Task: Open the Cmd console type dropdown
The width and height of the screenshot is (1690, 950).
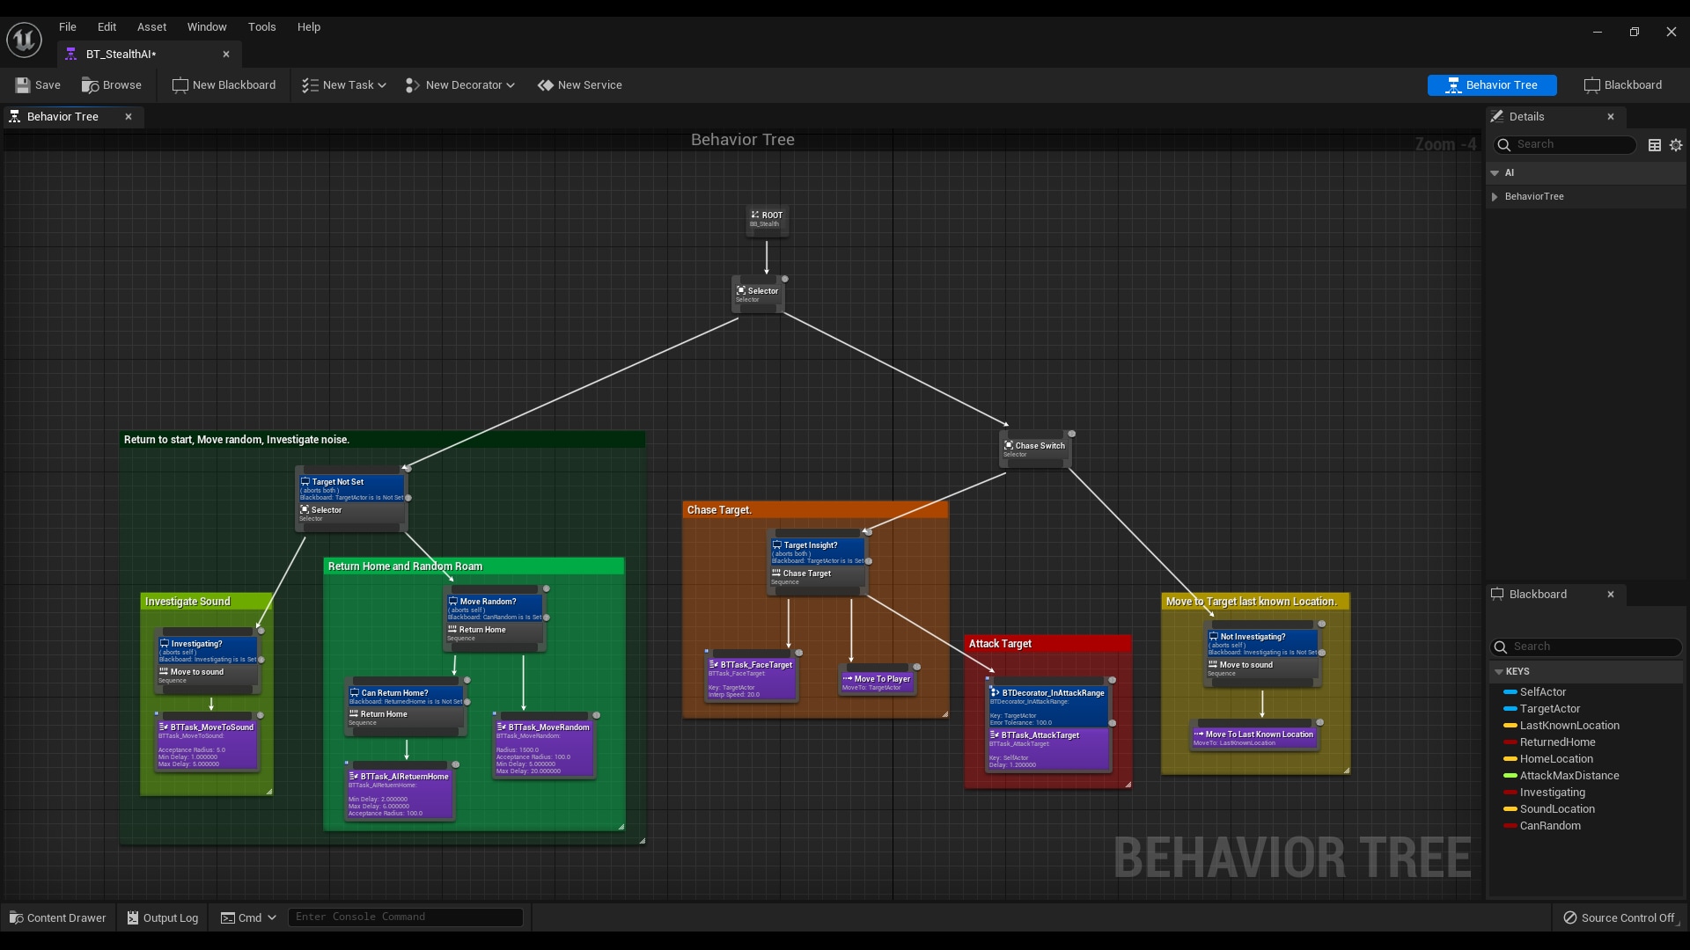Action: coord(271,917)
